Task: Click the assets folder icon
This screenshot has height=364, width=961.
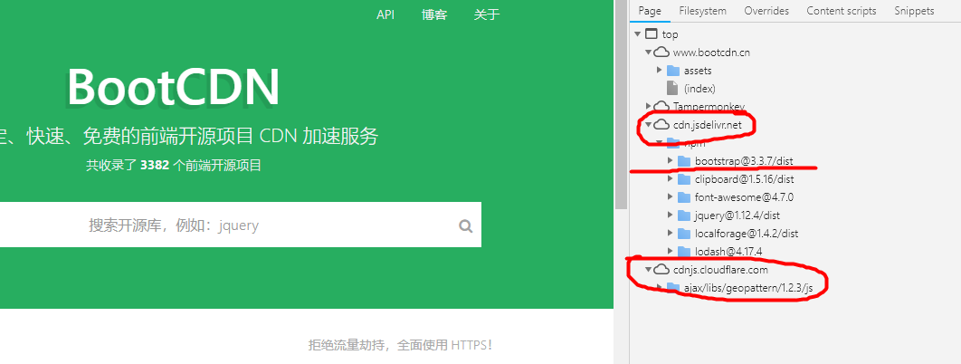Action: (x=673, y=71)
